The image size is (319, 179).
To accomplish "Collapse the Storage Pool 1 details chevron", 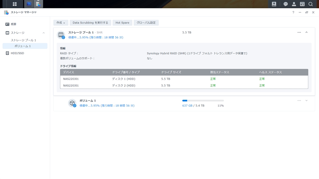I will click(307, 32).
